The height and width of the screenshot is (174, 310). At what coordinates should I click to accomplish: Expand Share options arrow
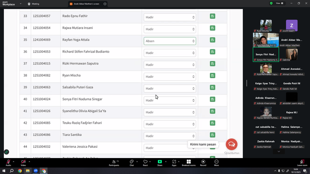(166, 161)
